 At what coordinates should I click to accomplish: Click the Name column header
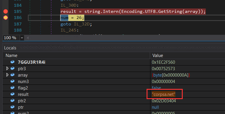(x=11, y=56)
